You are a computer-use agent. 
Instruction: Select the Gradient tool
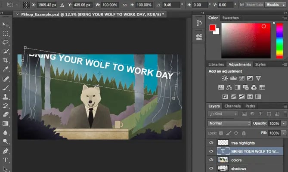[6, 123]
